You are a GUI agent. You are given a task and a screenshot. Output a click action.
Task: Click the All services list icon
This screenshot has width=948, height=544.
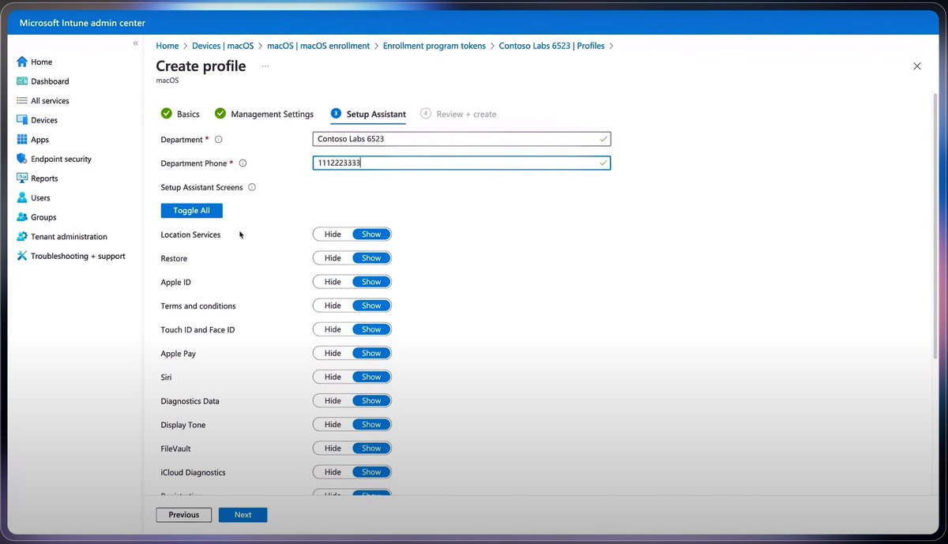click(x=22, y=100)
